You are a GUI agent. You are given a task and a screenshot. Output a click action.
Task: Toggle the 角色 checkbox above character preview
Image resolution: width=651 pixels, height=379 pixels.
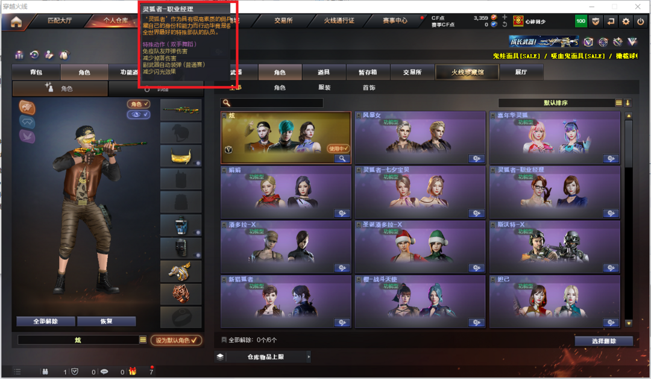139,104
